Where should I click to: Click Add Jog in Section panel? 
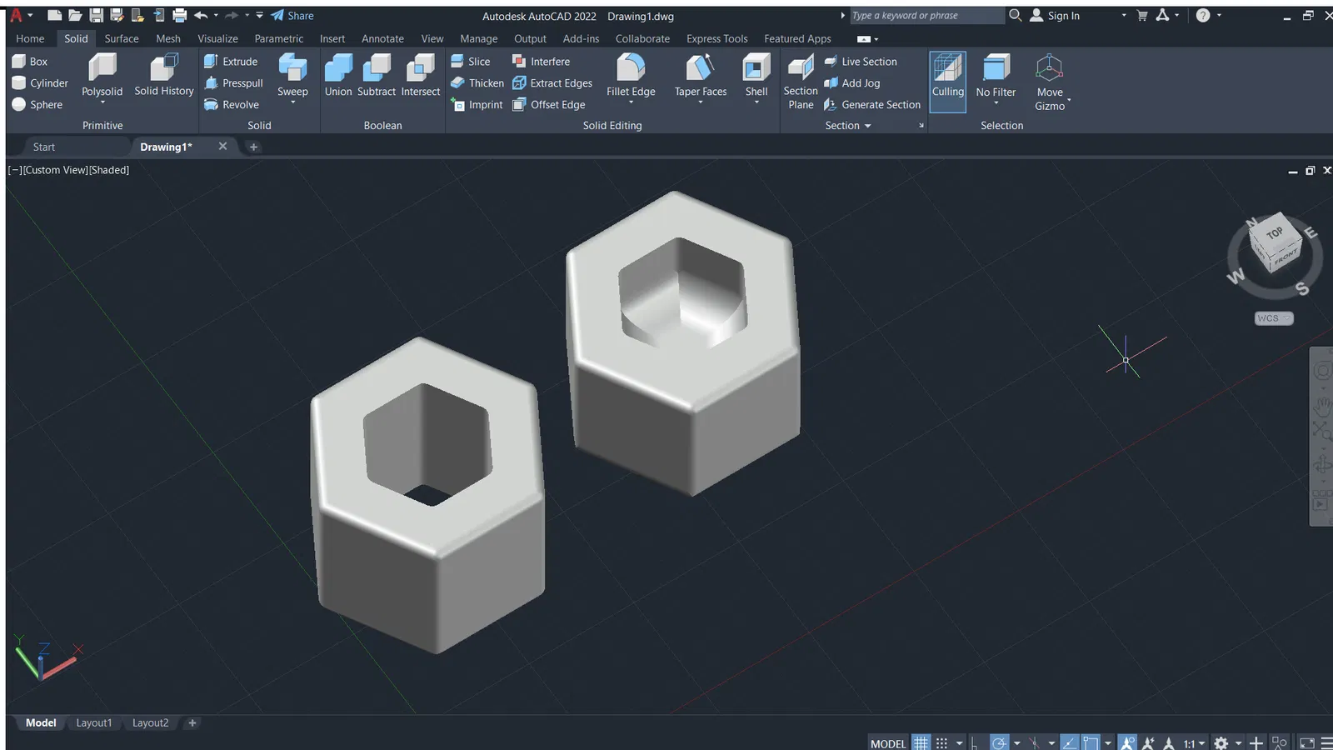(852, 83)
